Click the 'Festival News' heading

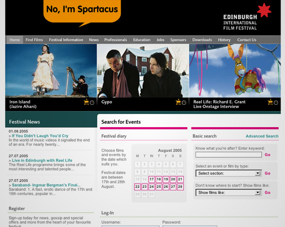coord(24,122)
